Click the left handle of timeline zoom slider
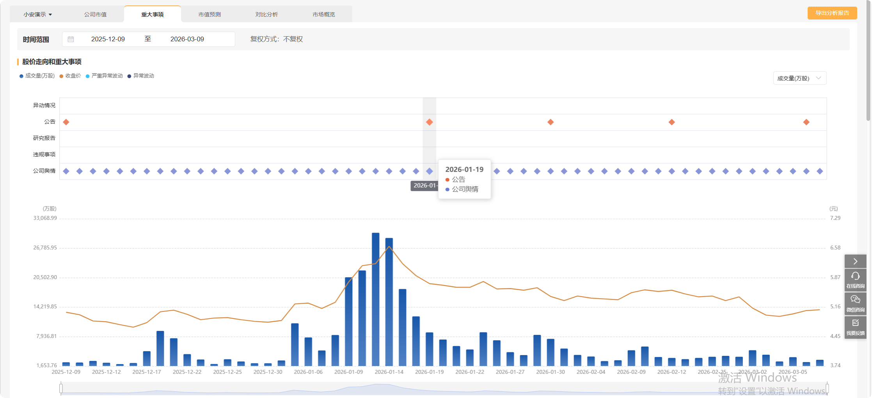The image size is (872, 398). point(61,388)
